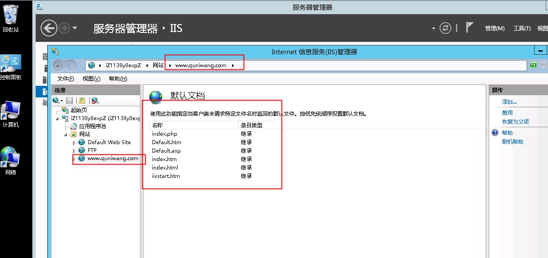Viewport: 548px width, 258px height.
Task: Expand the Default Web Site tree node
Action: (x=74, y=143)
